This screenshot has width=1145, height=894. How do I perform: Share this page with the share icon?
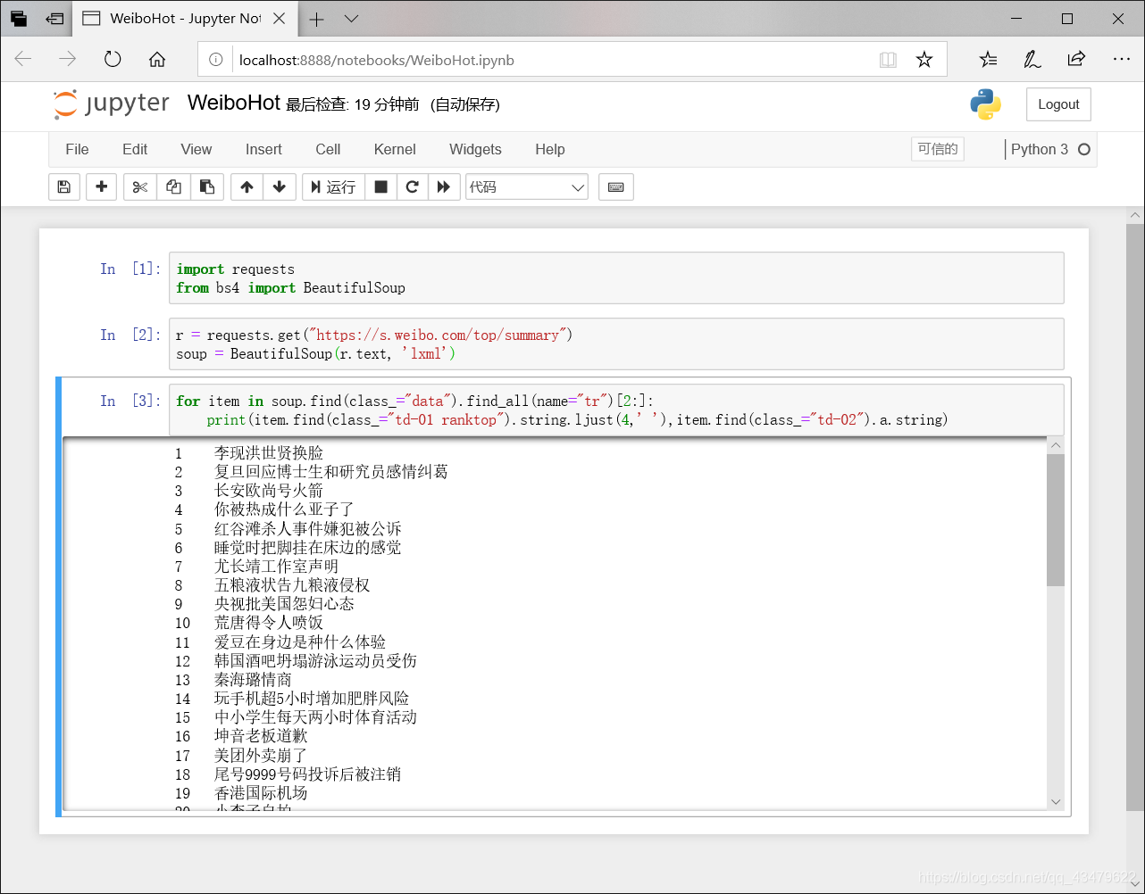(1076, 60)
